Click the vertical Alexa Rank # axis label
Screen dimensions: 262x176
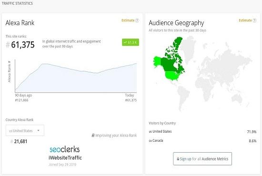tap(9, 71)
